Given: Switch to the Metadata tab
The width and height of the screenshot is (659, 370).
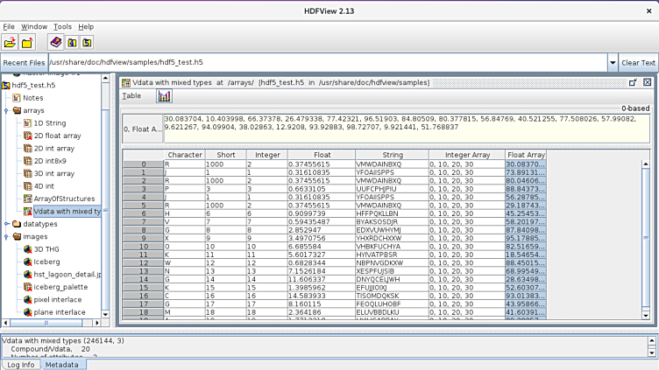Looking at the screenshot, I should (61, 365).
